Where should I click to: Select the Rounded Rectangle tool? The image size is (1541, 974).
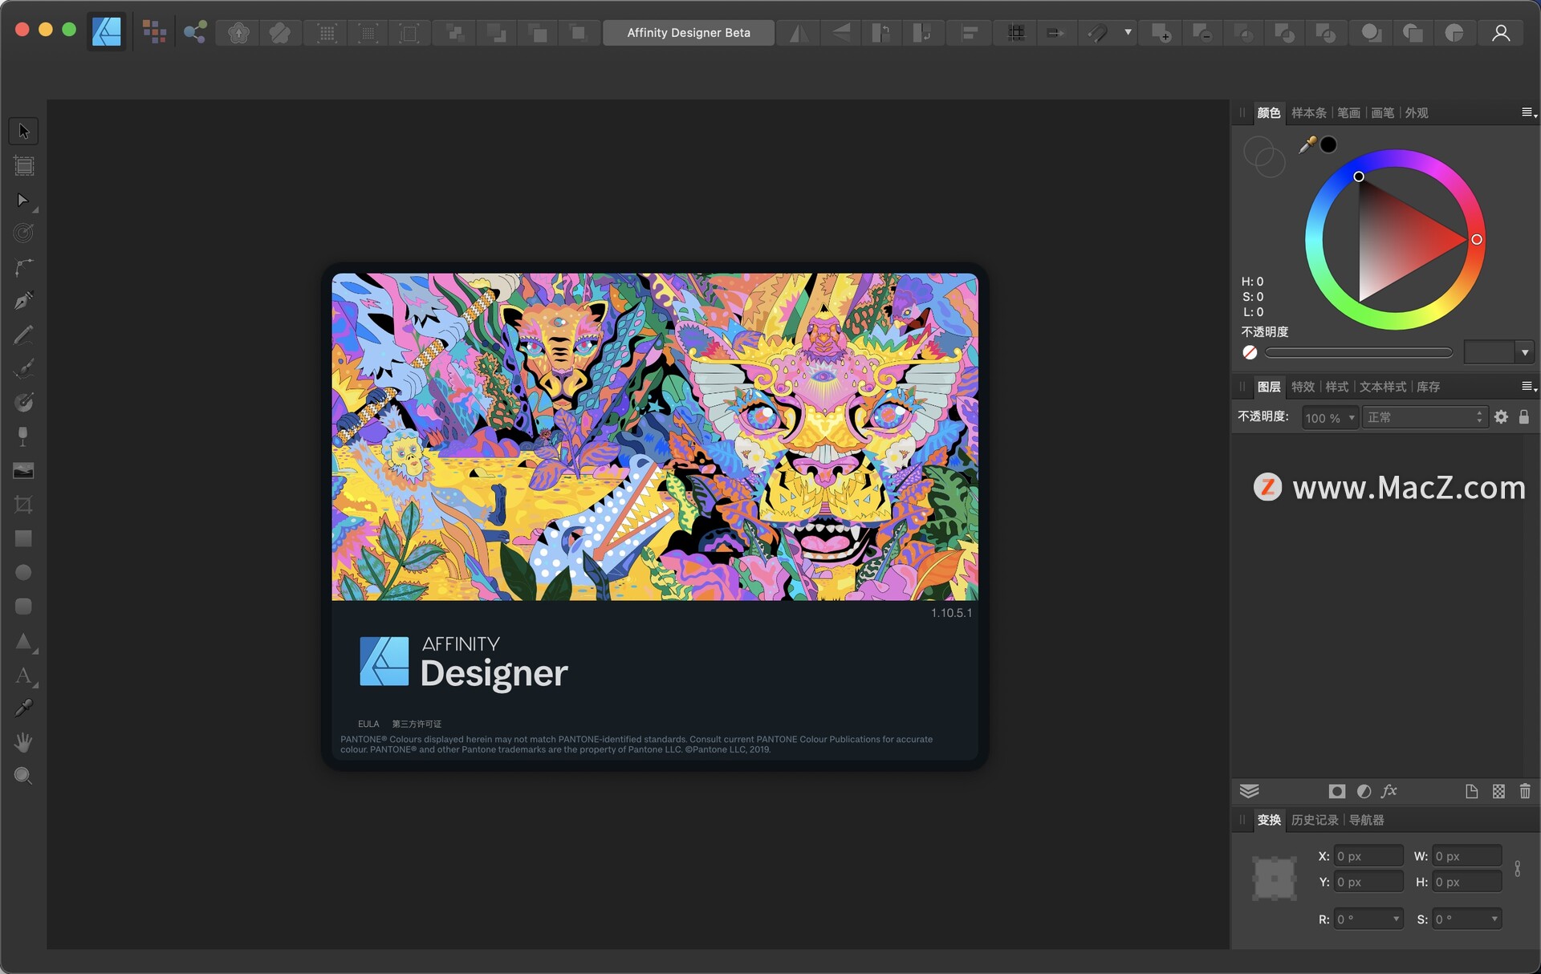[x=23, y=607]
